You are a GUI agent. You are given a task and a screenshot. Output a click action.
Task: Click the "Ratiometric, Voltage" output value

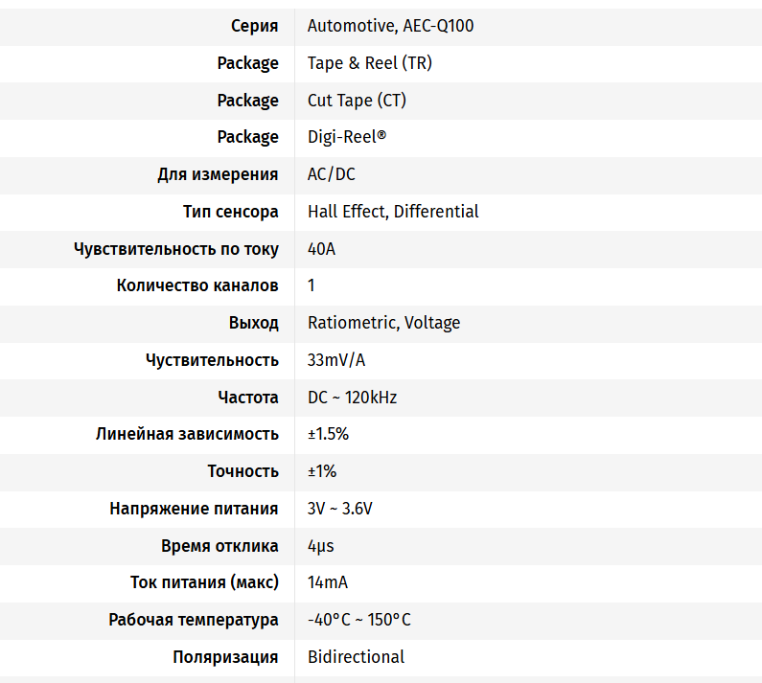(x=383, y=323)
